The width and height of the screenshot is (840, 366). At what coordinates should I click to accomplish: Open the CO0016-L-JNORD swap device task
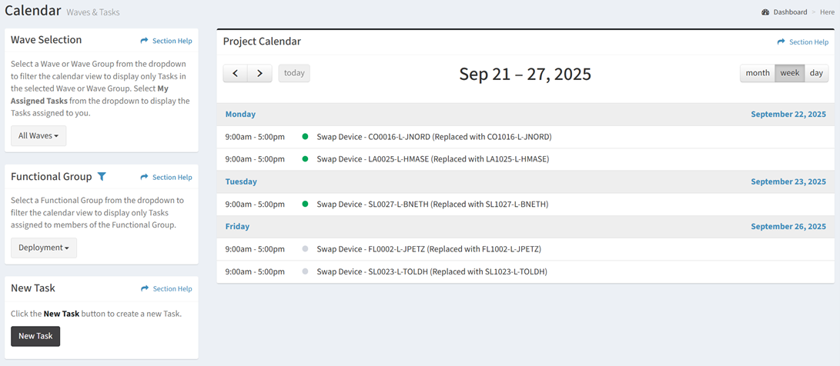(433, 137)
